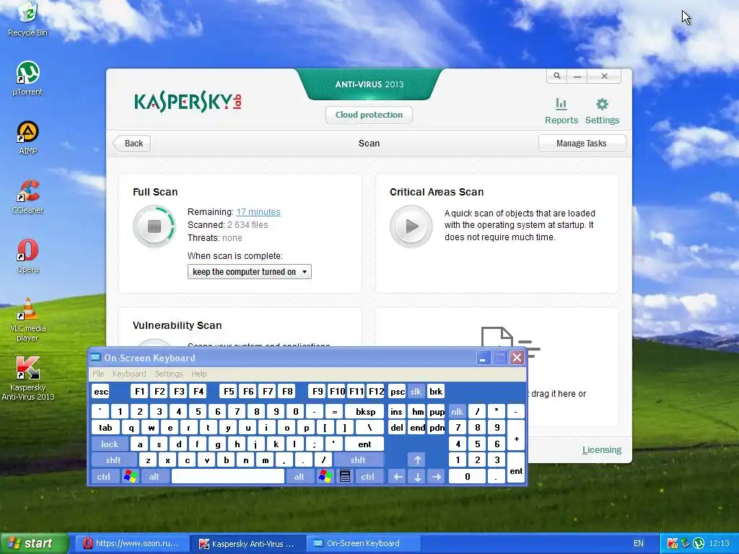Toggle the left shft key
This screenshot has width=739, height=554.
[x=113, y=460]
